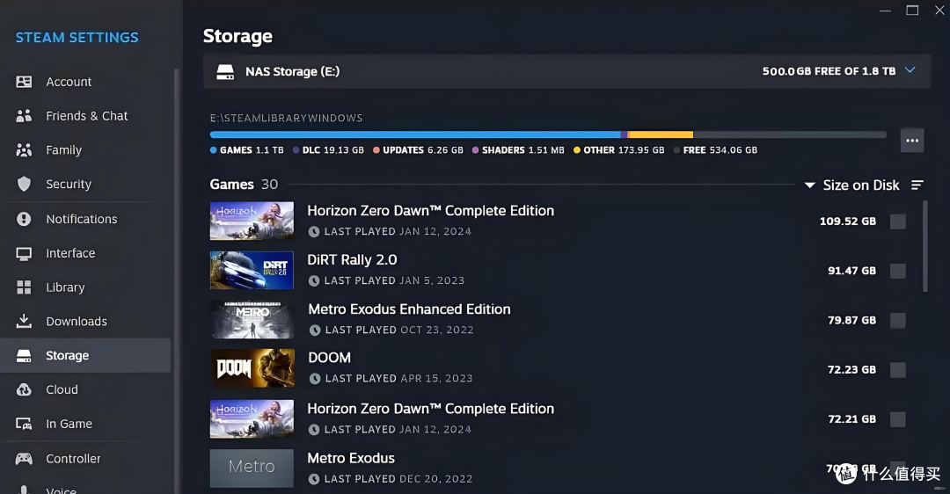Click clock icon under DOOM
Image resolution: width=950 pixels, height=494 pixels.
pyautogui.click(x=314, y=379)
